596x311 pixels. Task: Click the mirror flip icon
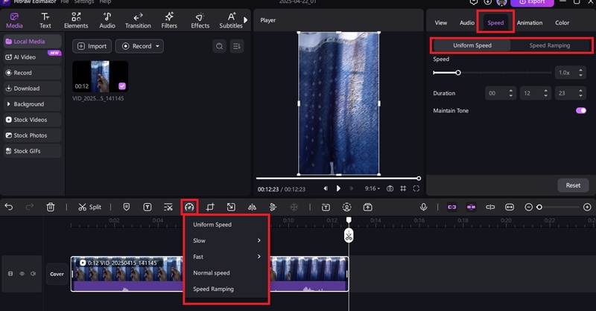coord(252,207)
